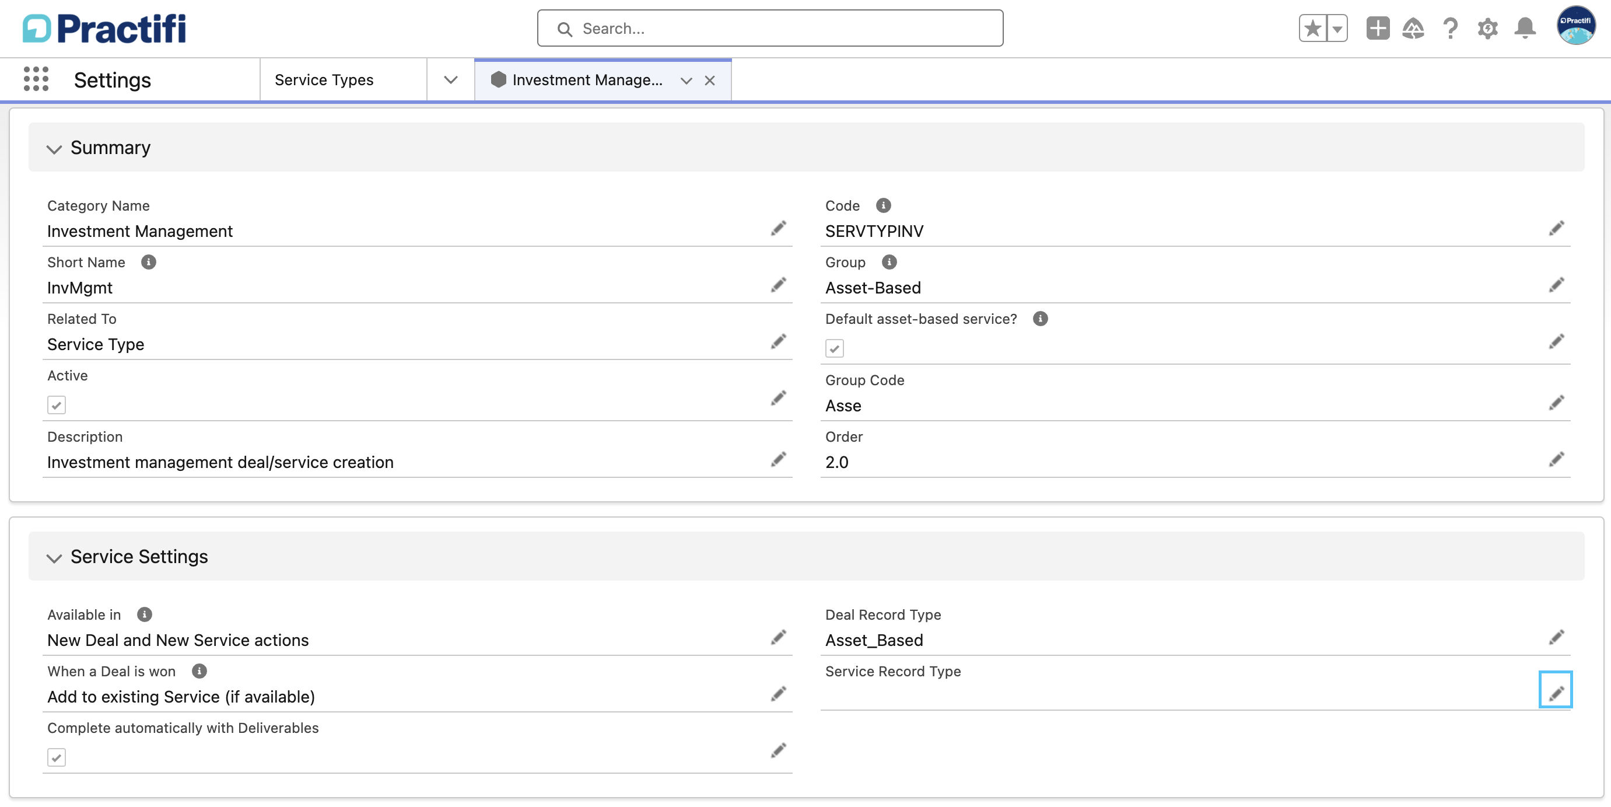Open the Help question mark icon
The image size is (1611, 807).
(1450, 28)
